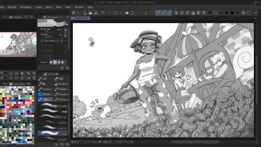
Task: Zoom in in the Navigator
Action: (x=16, y=73)
